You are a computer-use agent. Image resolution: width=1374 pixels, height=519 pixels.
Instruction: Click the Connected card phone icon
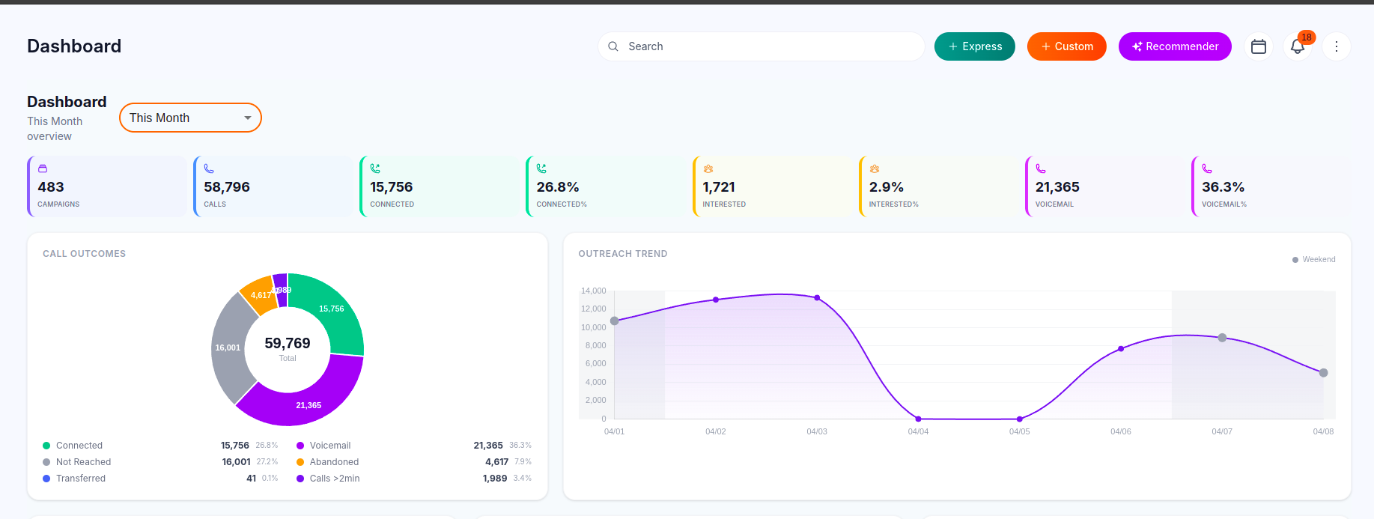coord(375,169)
